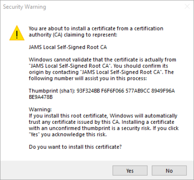Click the thumbprint segment 577AB9CC

137,91
